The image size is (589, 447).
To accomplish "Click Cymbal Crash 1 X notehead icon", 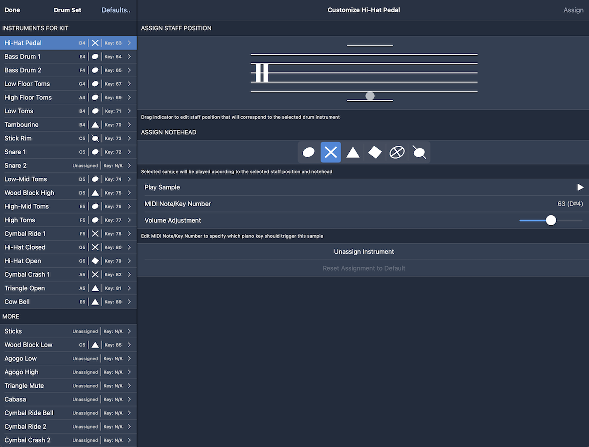I will pos(95,275).
